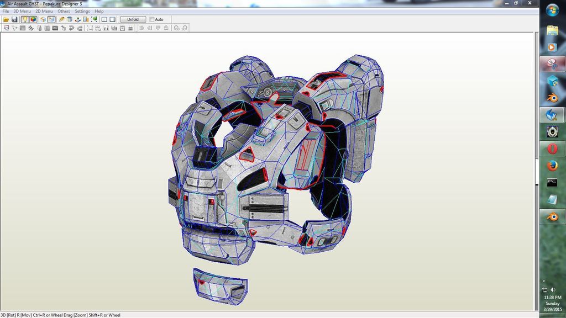Open the 3D Menu

coord(22,11)
